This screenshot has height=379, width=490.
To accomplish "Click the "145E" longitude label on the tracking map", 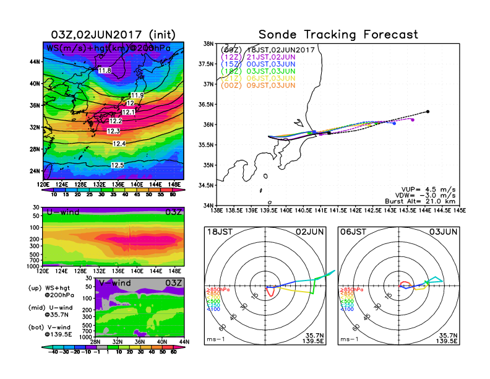I will coord(459,211).
